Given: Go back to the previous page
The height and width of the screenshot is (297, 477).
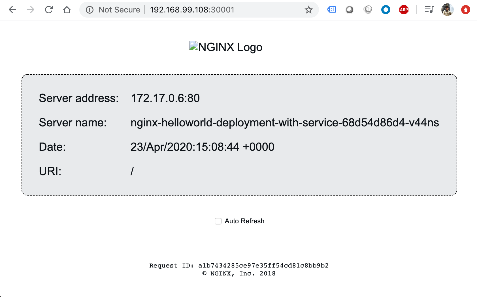Looking at the screenshot, I should coord(12,10).
